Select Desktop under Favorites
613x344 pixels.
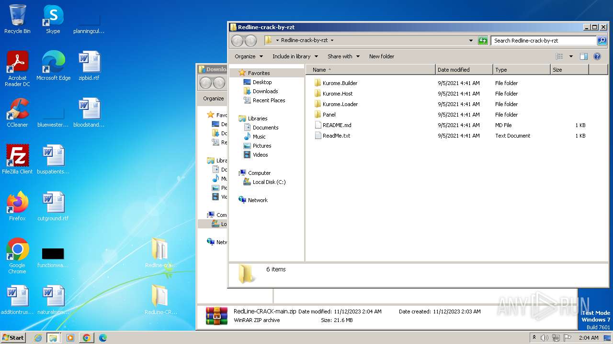262,82
